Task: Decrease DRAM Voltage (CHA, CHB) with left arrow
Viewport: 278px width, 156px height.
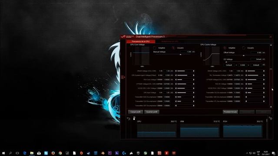Action: pyautogui.click(x=175, y=71)
